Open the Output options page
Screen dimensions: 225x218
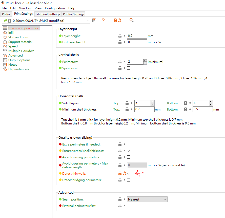tap(19, 60)
